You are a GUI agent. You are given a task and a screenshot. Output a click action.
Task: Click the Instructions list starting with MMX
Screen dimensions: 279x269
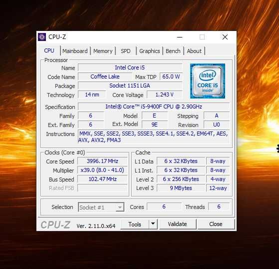154,136
